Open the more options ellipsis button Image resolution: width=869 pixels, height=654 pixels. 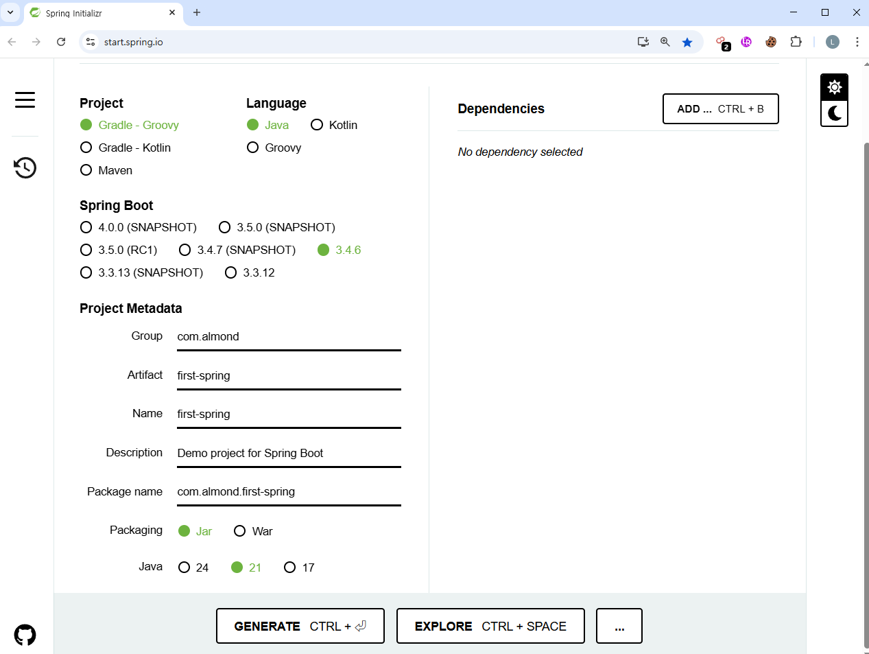click(x=619, y=626)
